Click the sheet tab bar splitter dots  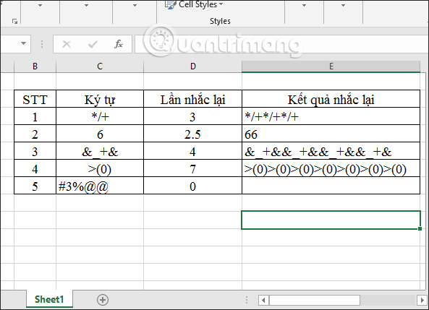click(247, 300)
